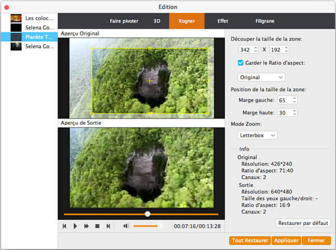
Task: Adjust Marge haute stepper arrows
Action: tap(295, 112)
